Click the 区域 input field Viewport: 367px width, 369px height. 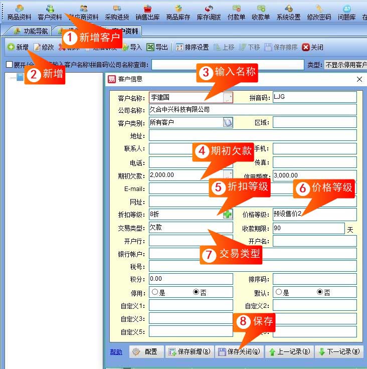(x=314, y=122)
